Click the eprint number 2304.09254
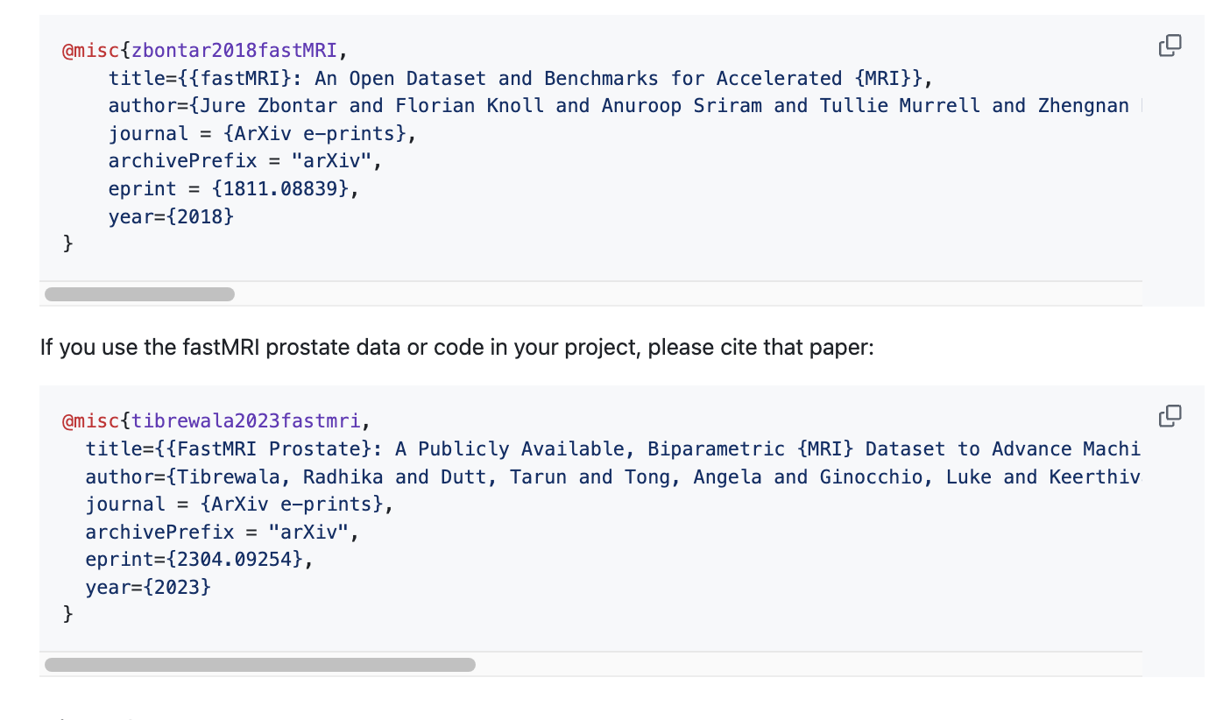This screenshot has width=1230, height=720. click(237, 559)
